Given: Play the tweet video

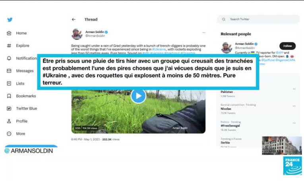Looking at the screenshot, I should pyautogui.click(x=138, y=96).
